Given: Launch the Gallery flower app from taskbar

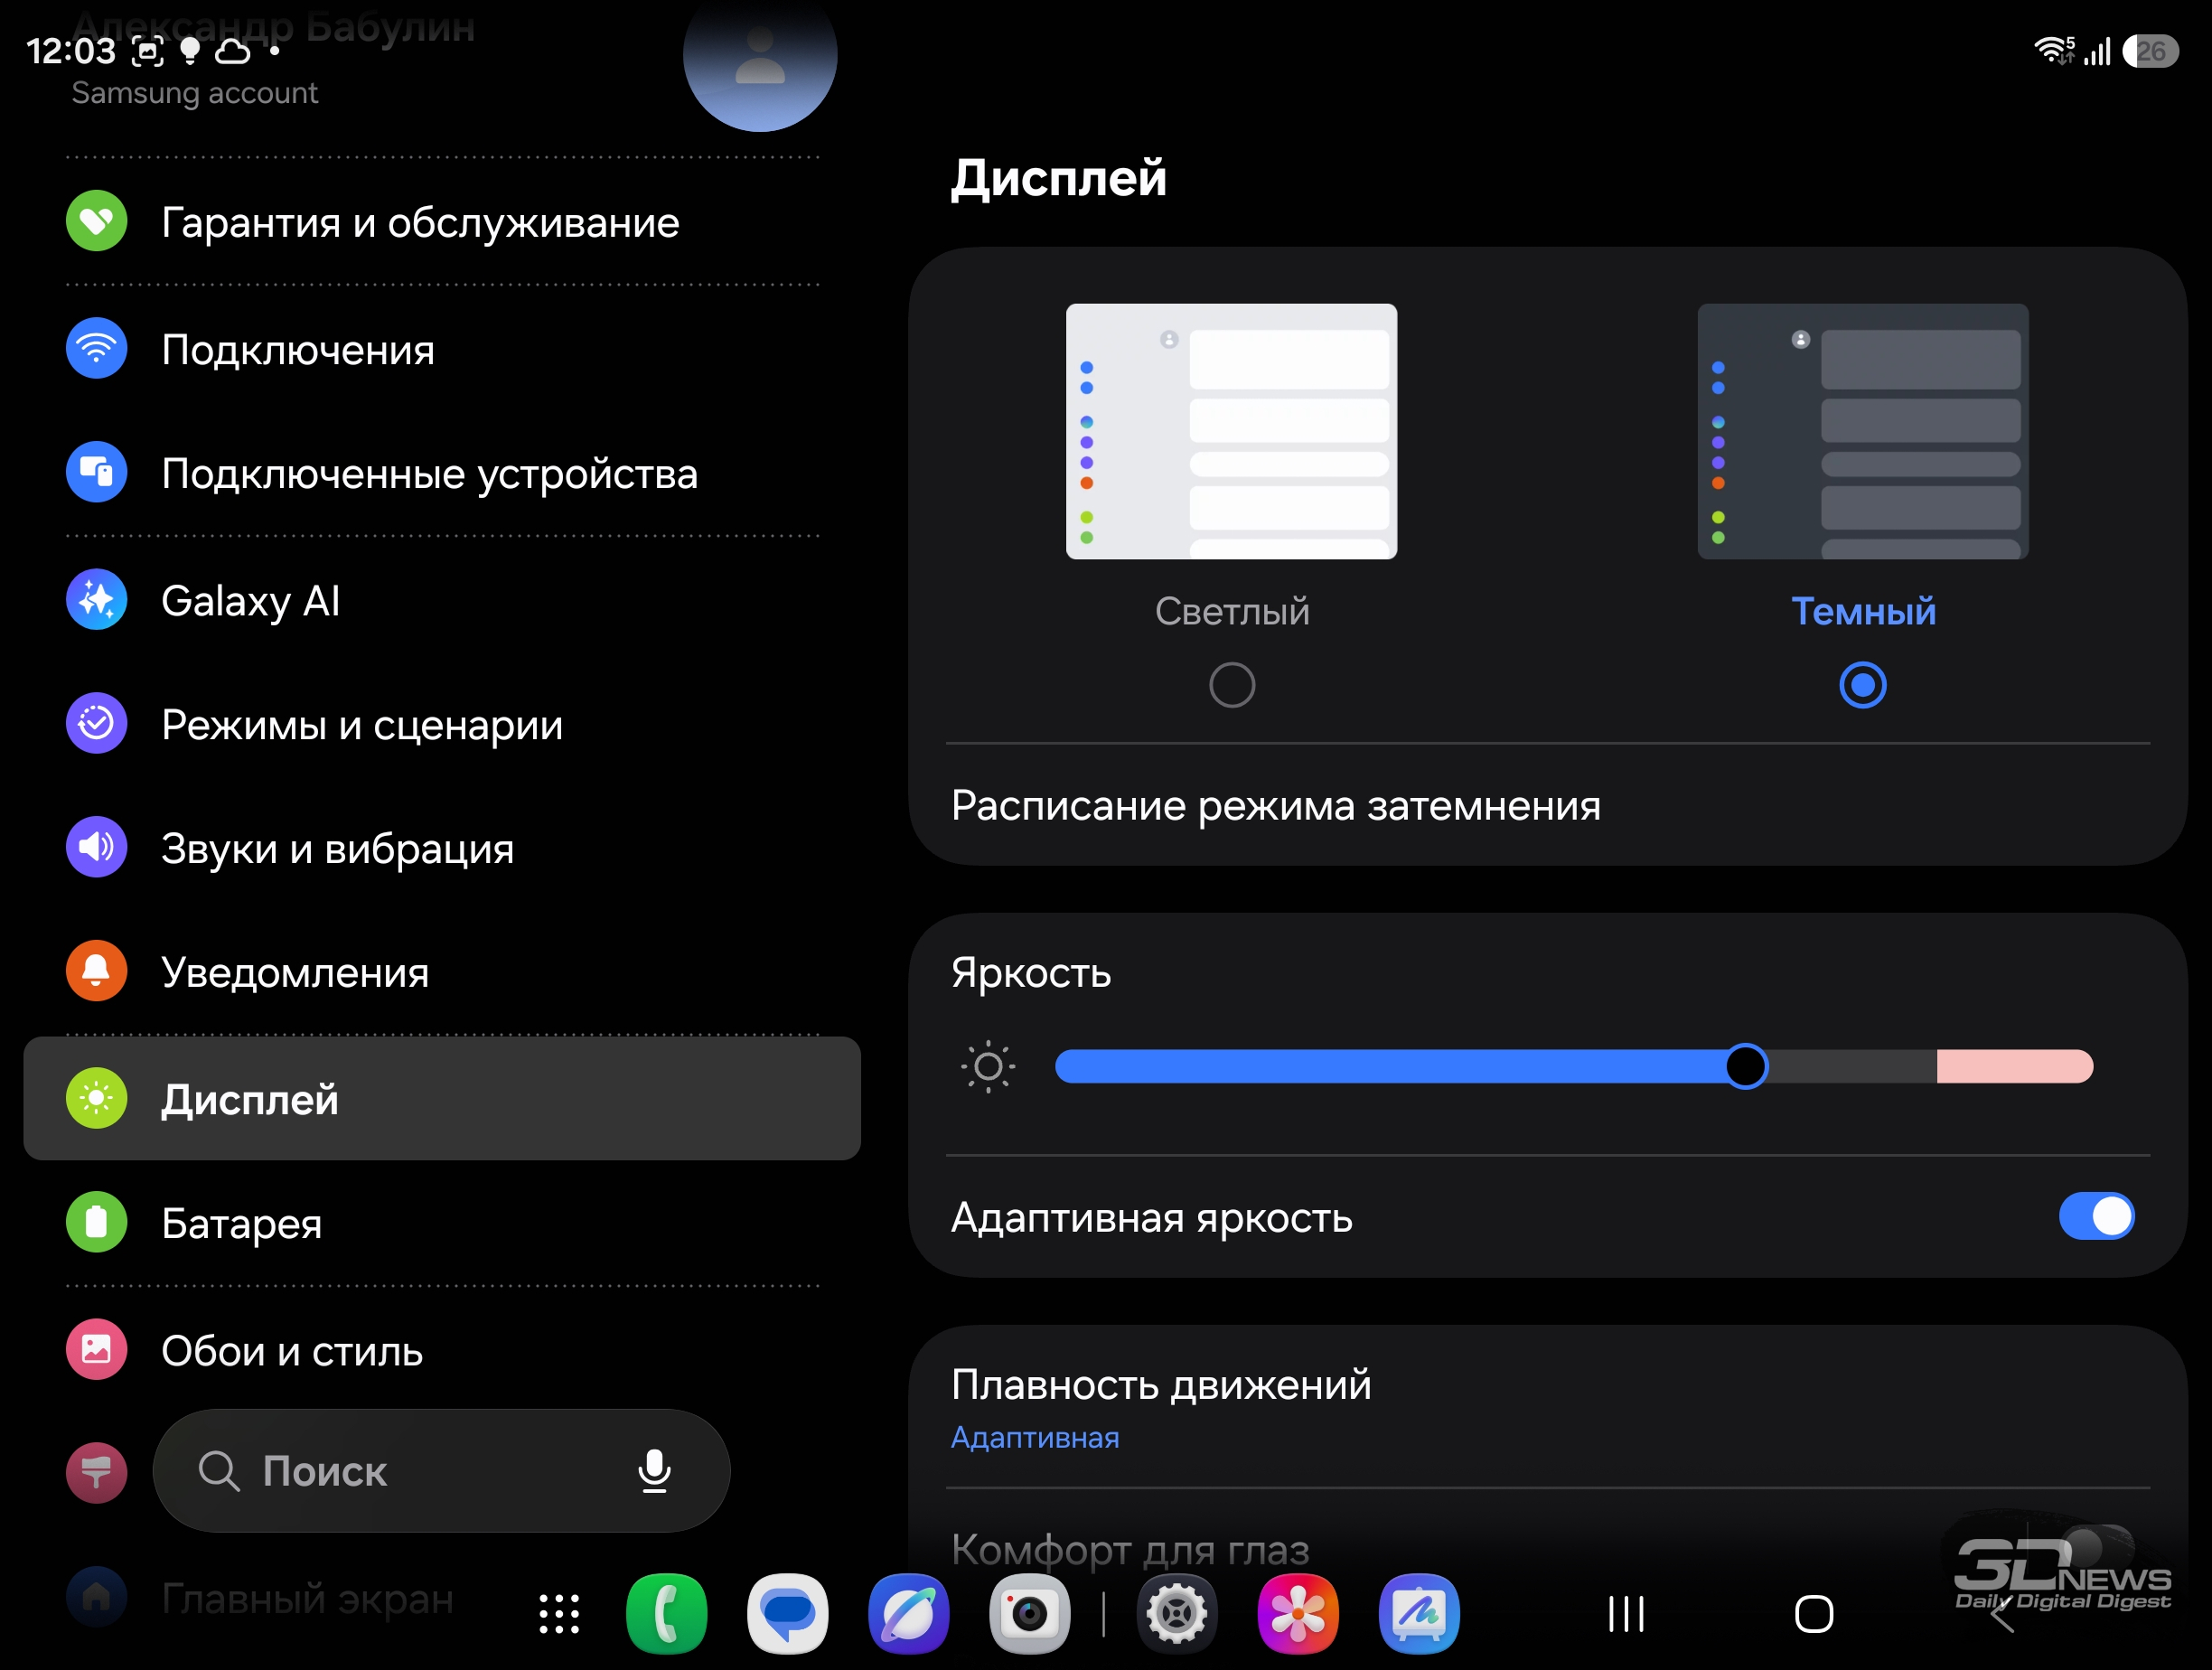Looking at the screenshot, I should [x=1298, y=1614].
